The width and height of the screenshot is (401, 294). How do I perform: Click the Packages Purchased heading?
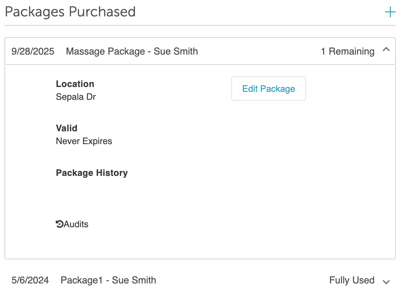(70, 12)
